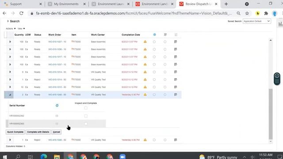Click the chart icon at right edge
The height and width of the screenshot is (159, 283).
280,24
